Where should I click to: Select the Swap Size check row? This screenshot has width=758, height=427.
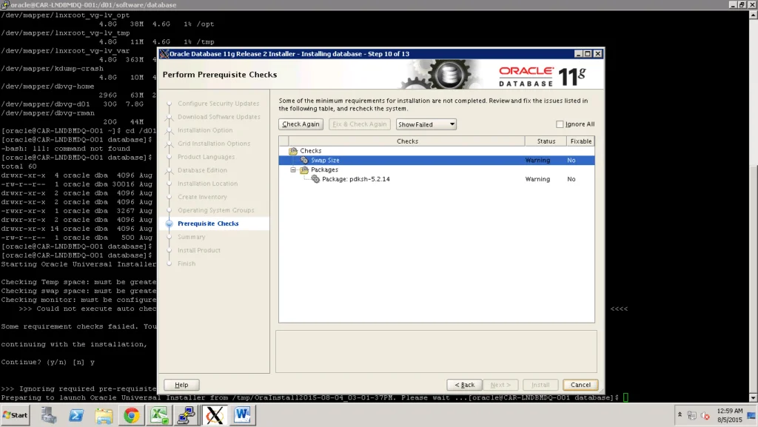point(437,161)
